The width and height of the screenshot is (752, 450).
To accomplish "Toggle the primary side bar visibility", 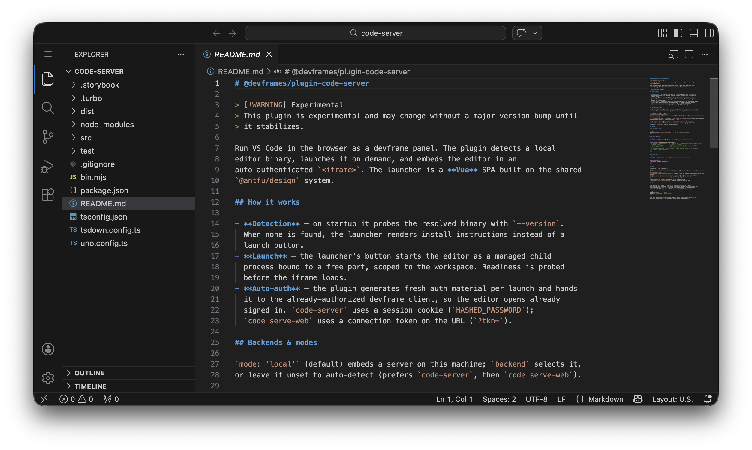I will point(678,33).
